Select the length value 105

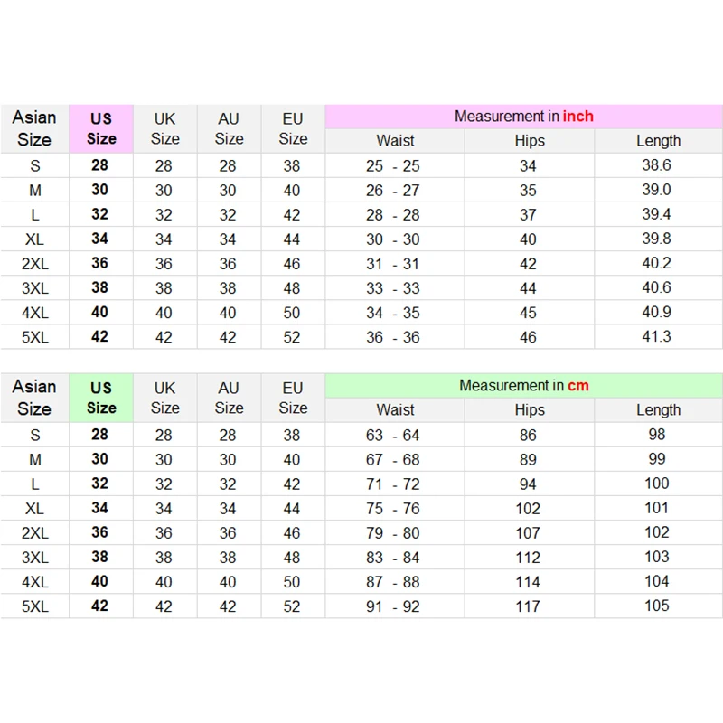point(657,606)
